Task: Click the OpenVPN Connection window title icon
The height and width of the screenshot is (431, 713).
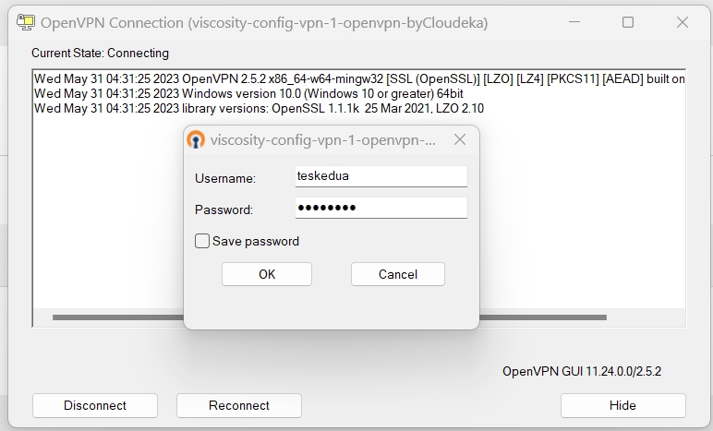Action: (x=27, y=22)
